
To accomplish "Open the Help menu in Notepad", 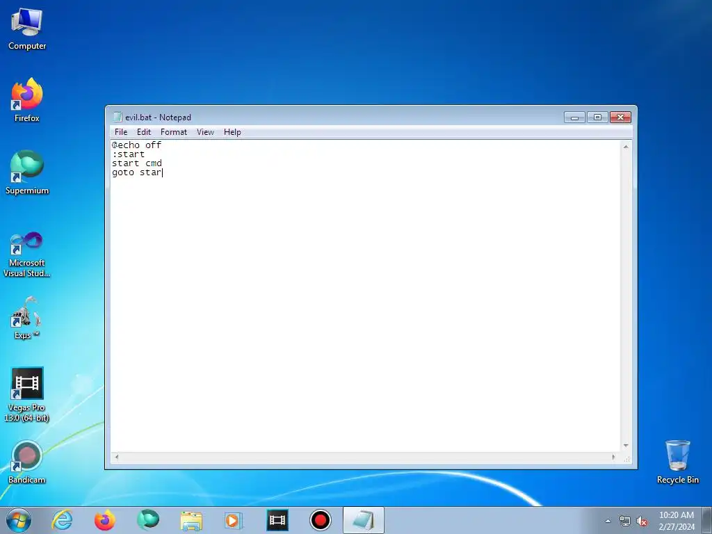I will point(232,132).
